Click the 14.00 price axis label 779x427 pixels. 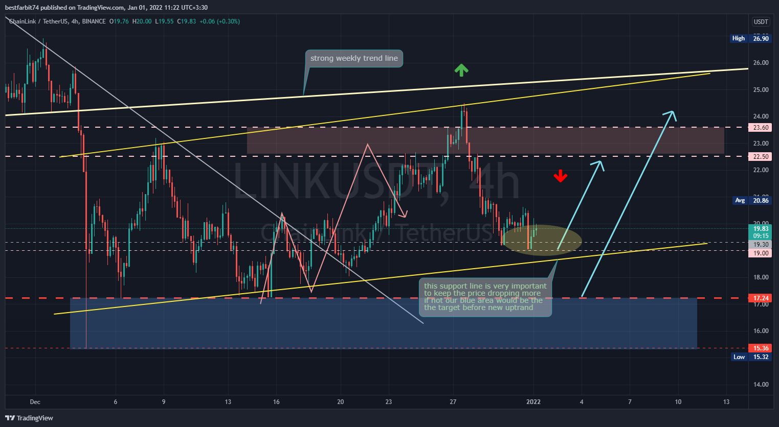tap(761, 385)
